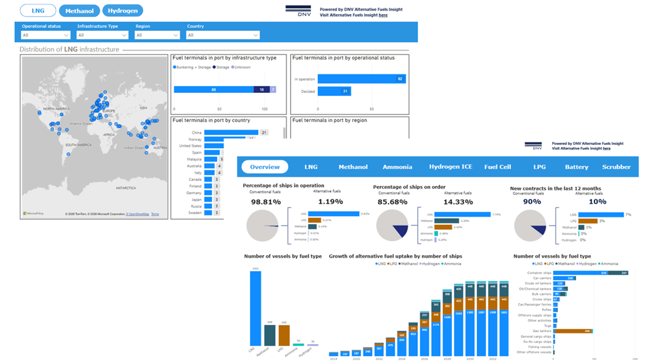The width and height of the screenshot is (651, 361).
Task: Open the OpenStreetMap link on the map
Action: (138, 214)
